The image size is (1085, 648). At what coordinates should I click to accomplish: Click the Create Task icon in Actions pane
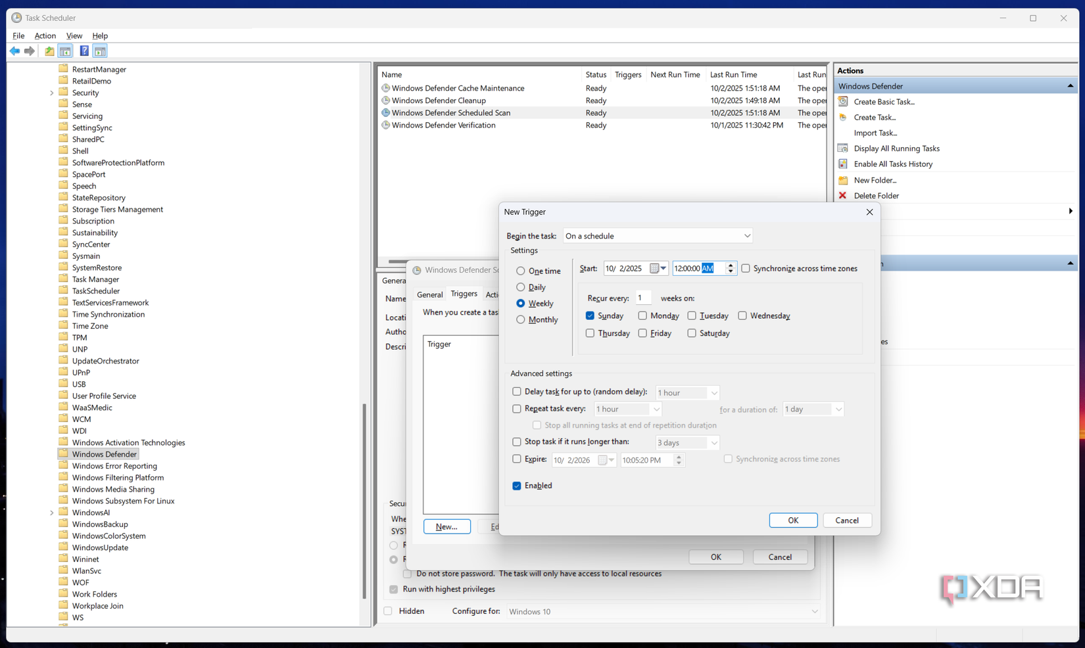point(842,117)
